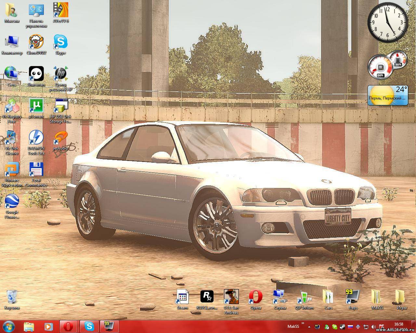Open the weather gadget showing 24°
The width and height of the screenshot is (416, 333).
tap(388, 95)
